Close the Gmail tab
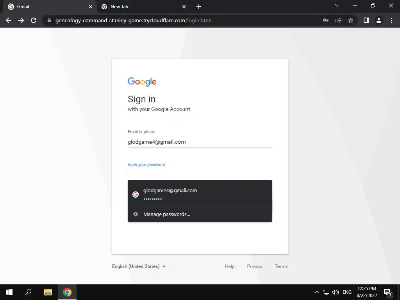Screen dimensions: 400x300 pos(91,7)
